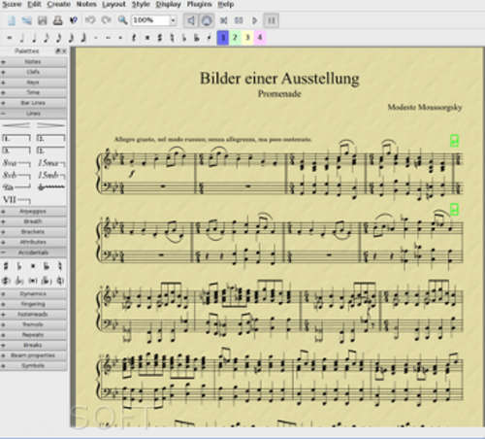This screenshot has height=439, width=485.
Task: Activate the What's This help icon
Action: point(74,20)
